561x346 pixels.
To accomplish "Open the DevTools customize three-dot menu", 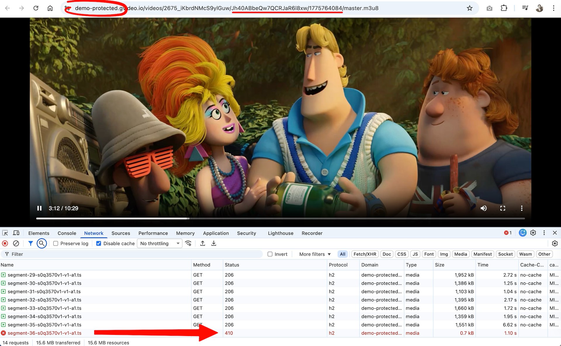I will pos(544,233).
